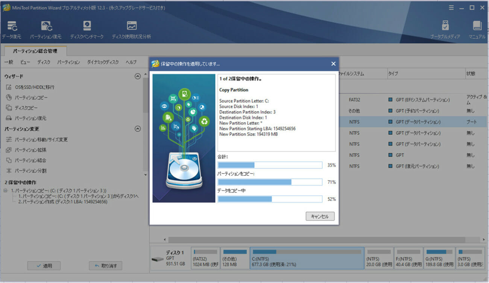Click the 合計 progress bar
The image size is (489, 283).
[x=270, y=165]
